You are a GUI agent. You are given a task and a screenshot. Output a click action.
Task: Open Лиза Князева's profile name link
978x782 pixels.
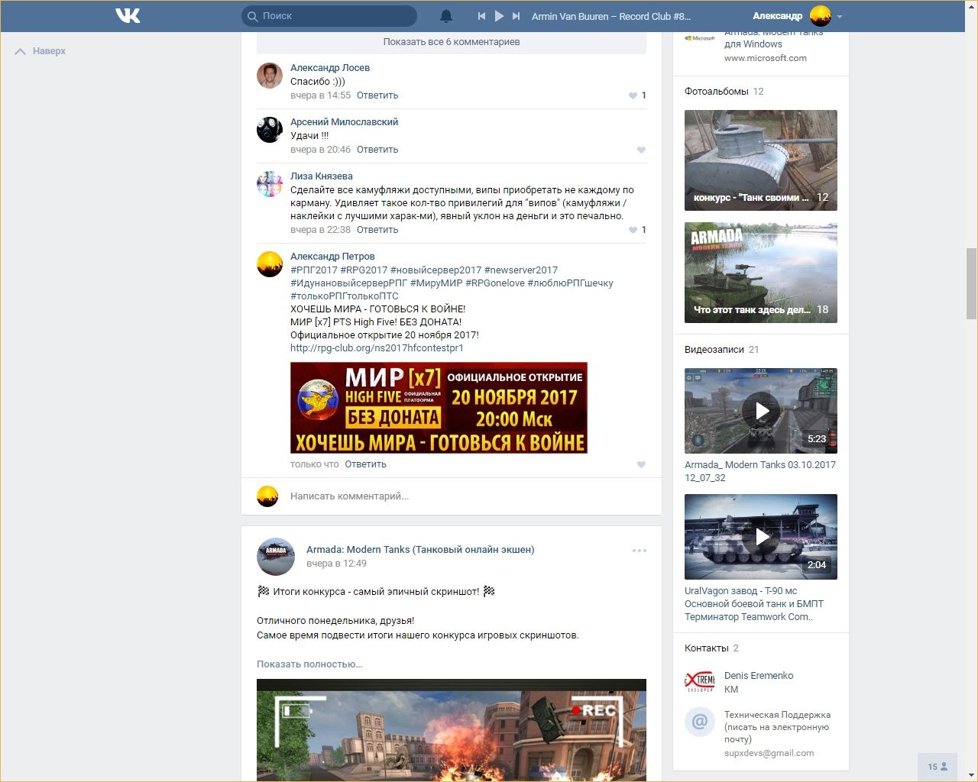click(322, 176)
